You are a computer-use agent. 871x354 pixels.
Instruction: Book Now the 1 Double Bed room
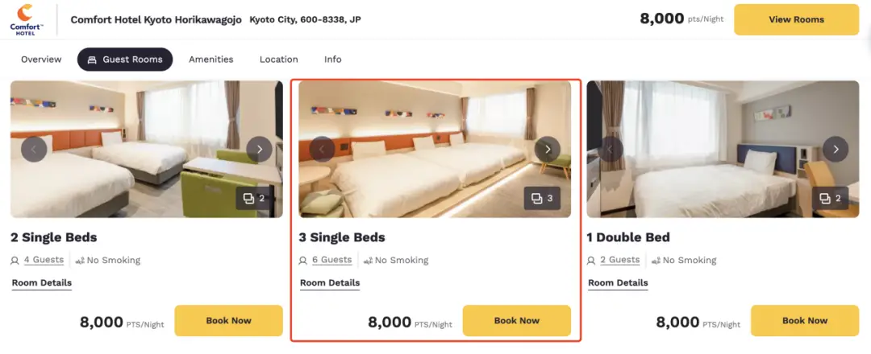(804, 320)
